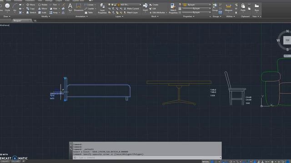Open a new drawing tab with plus
Viewport: 291px width, 163px height.
(x=35, y=21)
